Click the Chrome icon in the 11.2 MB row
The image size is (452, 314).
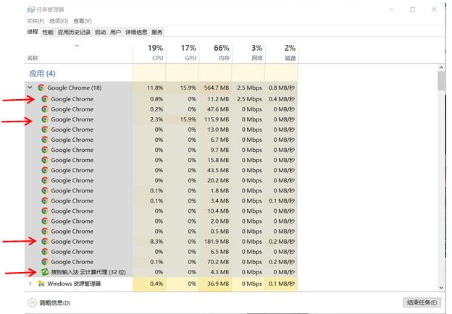45,99
